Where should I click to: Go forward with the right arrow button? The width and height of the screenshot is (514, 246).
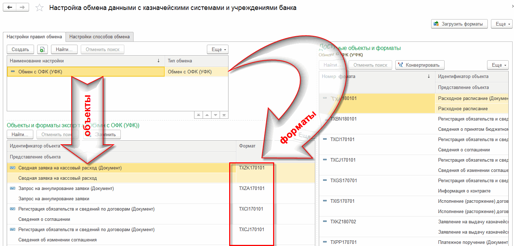22,7
